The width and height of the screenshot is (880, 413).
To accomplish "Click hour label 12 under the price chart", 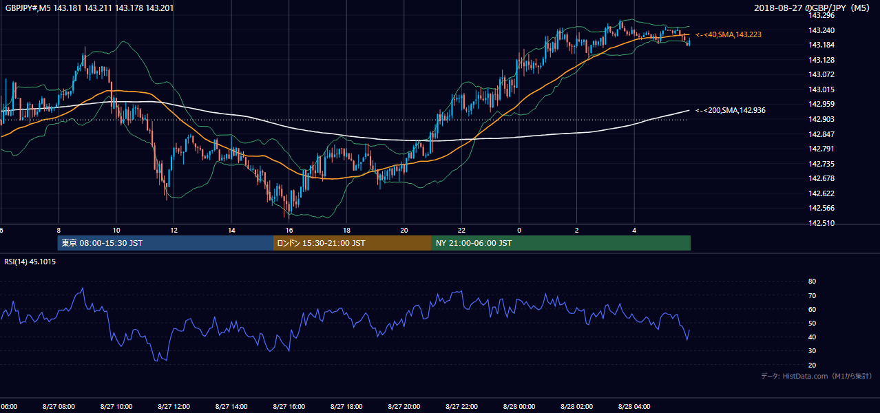I will [x=174, y=231].
